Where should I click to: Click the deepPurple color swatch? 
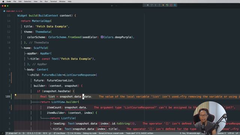point(102,37)
